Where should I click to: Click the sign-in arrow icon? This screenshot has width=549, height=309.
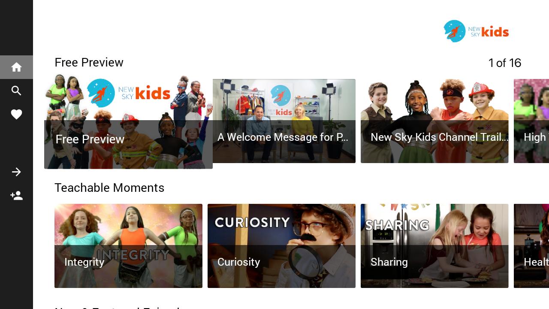pyautogui.click(x=16, y=172)
